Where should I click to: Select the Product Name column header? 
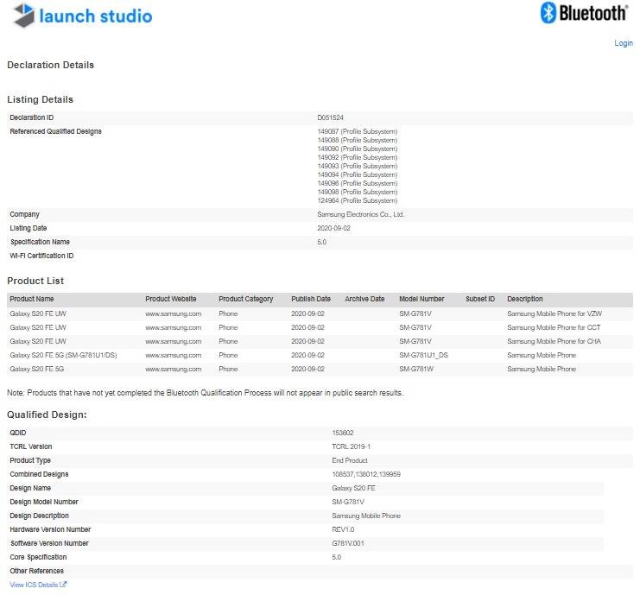[x=32, y=299]
